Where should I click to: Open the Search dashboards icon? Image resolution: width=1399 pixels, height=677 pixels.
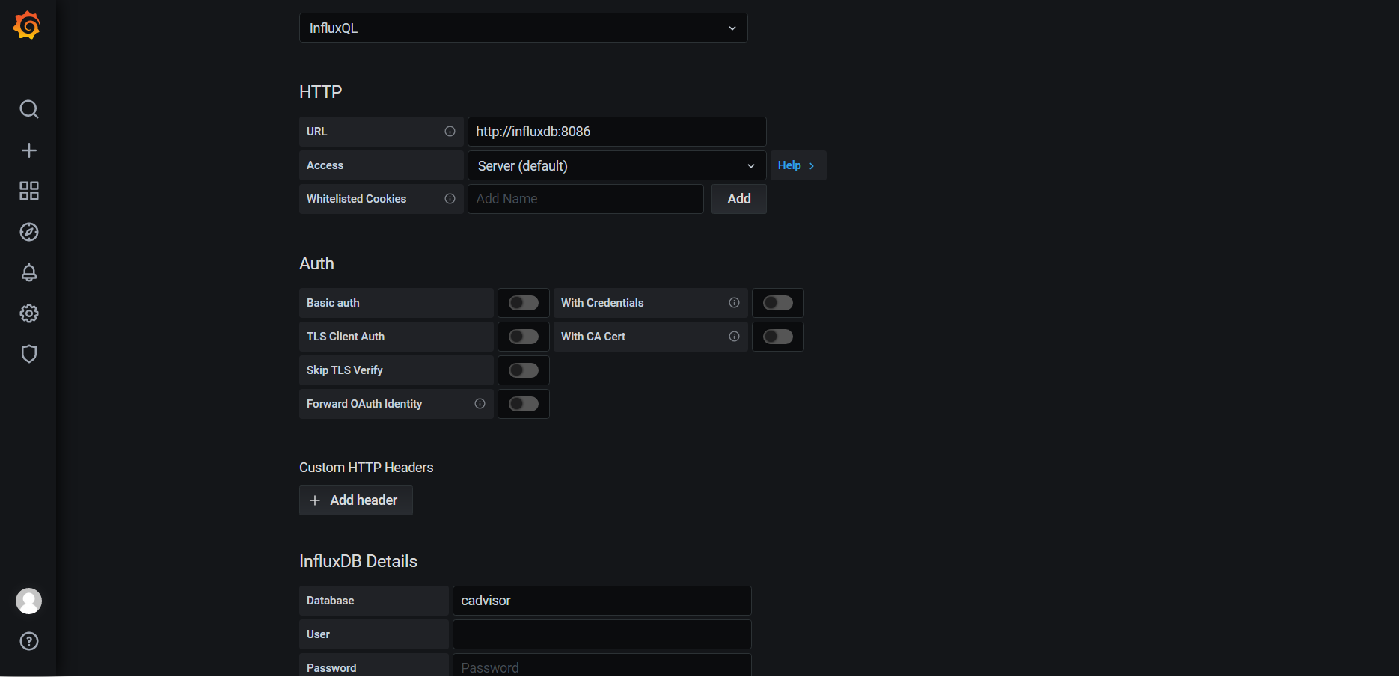29,110
